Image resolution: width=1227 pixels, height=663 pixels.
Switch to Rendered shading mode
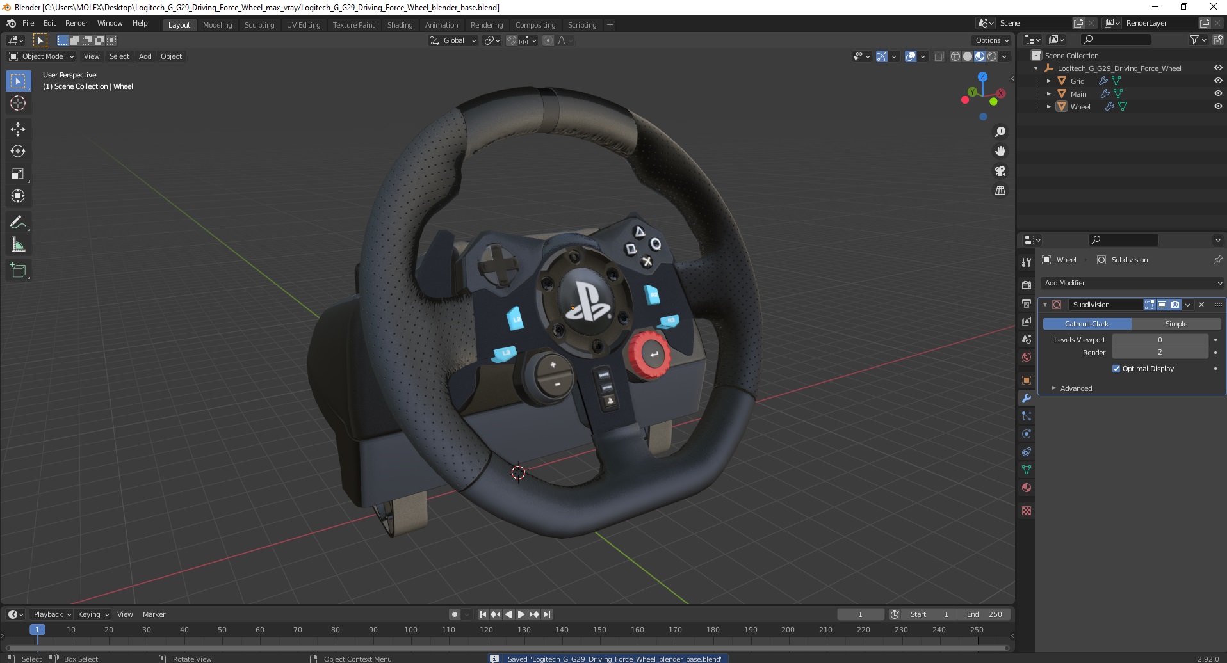992,56
